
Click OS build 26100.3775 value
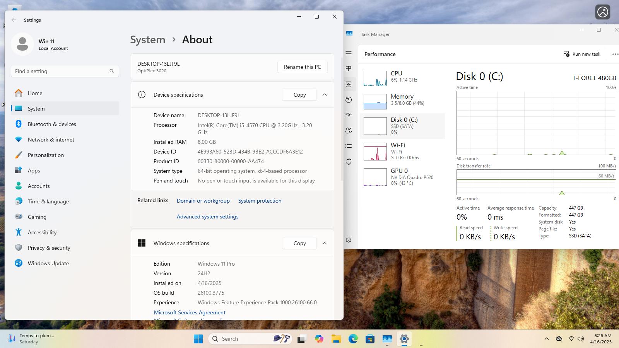pyautogui.click(x=211, y=293)
